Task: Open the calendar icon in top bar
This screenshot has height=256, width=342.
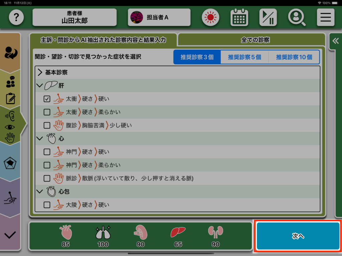Action: (239, 17)
